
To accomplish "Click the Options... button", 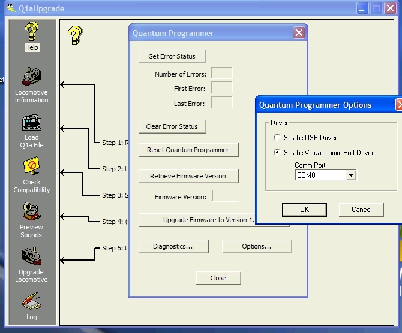I will (x=257, y=246).
